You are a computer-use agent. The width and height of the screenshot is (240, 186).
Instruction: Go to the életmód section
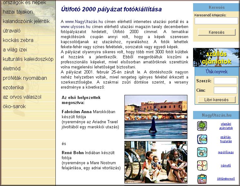pyautogui.click(x=12, y=68)
